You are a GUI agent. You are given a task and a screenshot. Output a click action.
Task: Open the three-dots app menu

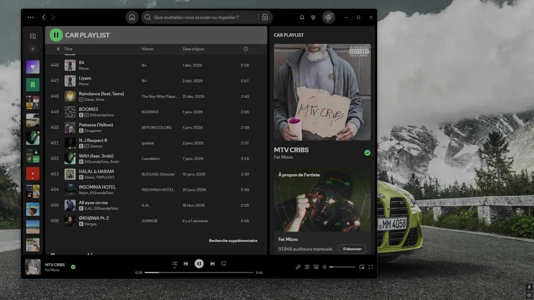(30, 17)
